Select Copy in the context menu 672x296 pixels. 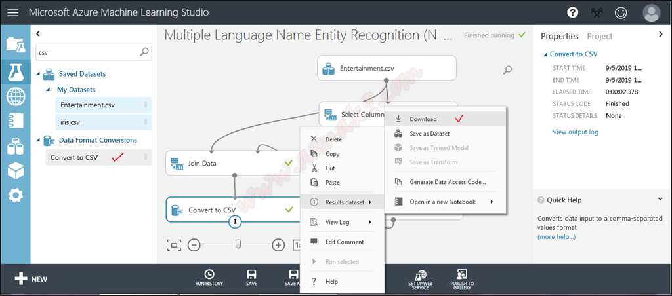pos(341,153)
